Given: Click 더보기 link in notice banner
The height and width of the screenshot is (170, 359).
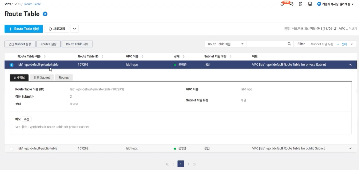Looking at the screenshot, I should pyautogui.click(x=352, y=29).
